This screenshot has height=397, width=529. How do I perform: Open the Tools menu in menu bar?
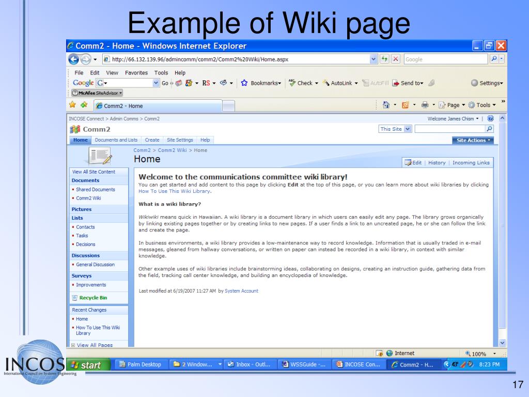(x=161, y=72)
